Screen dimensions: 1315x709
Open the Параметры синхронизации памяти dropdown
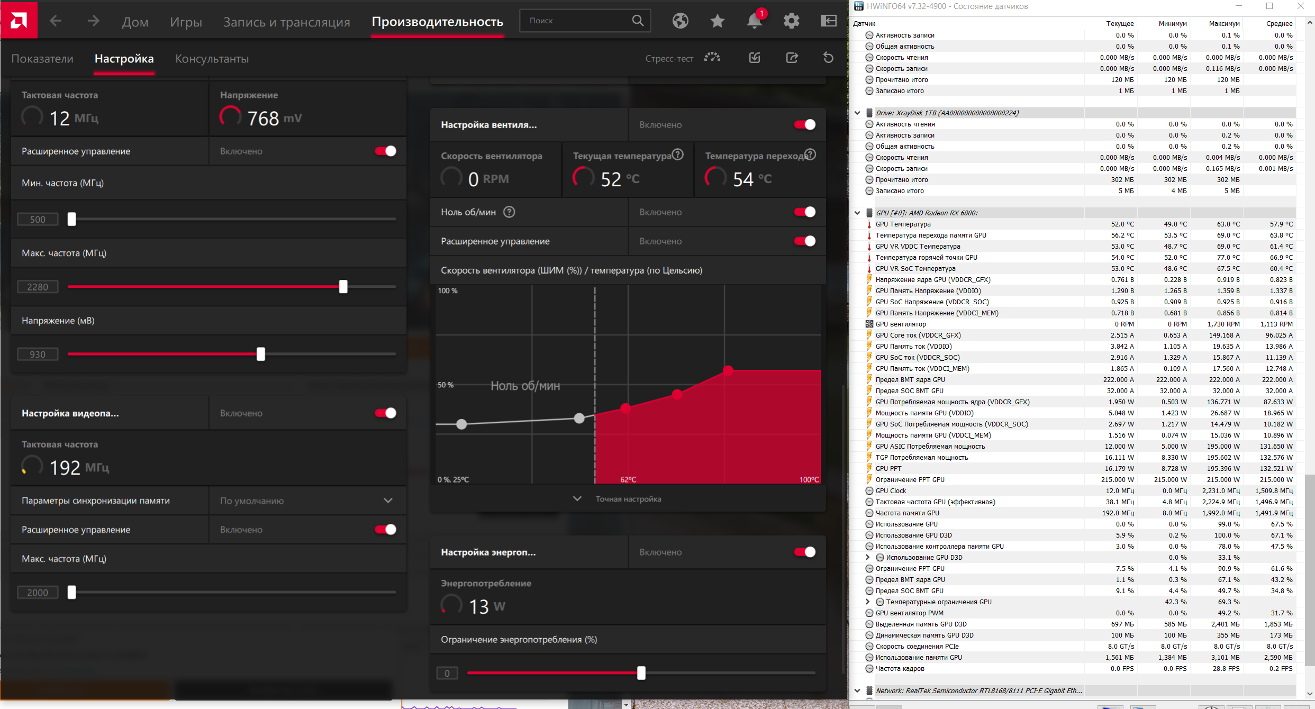tap(307, 501)
